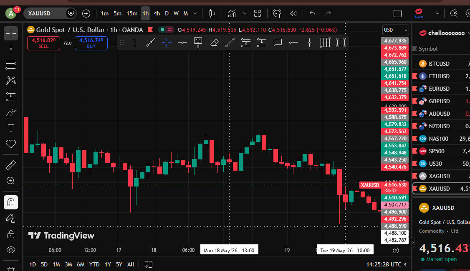The height and width of the screenshot is (271, 470).
Task: Open the patterns drawing tools
Action: pyautogui.click(x=11, y=81)
